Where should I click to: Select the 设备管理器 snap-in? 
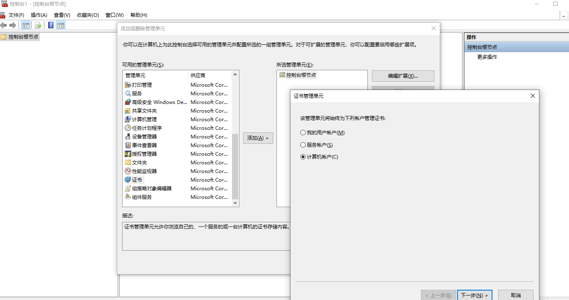click(144, 136)
